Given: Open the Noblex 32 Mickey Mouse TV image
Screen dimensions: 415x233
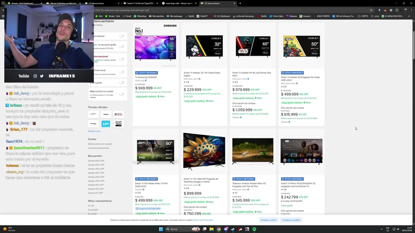Looking at the screenshot, I should pos(204,47).
